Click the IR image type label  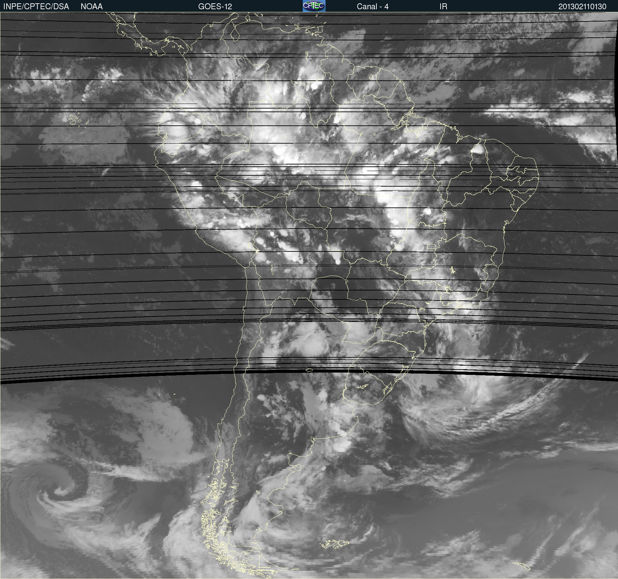[x=443, y=6]
